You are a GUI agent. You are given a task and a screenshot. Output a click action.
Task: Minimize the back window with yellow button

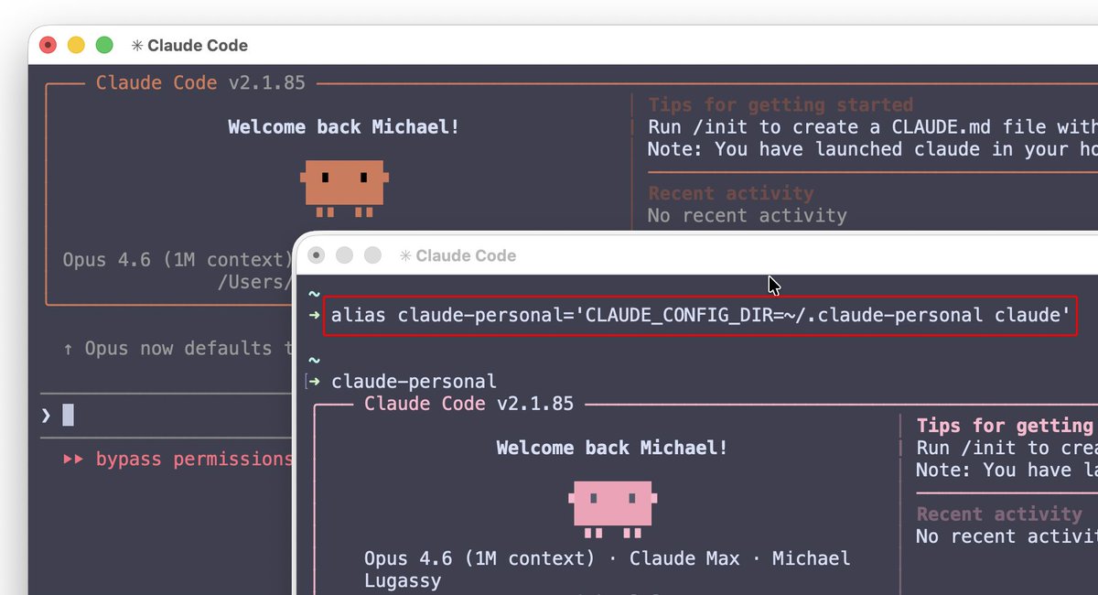tap(77, 45)
